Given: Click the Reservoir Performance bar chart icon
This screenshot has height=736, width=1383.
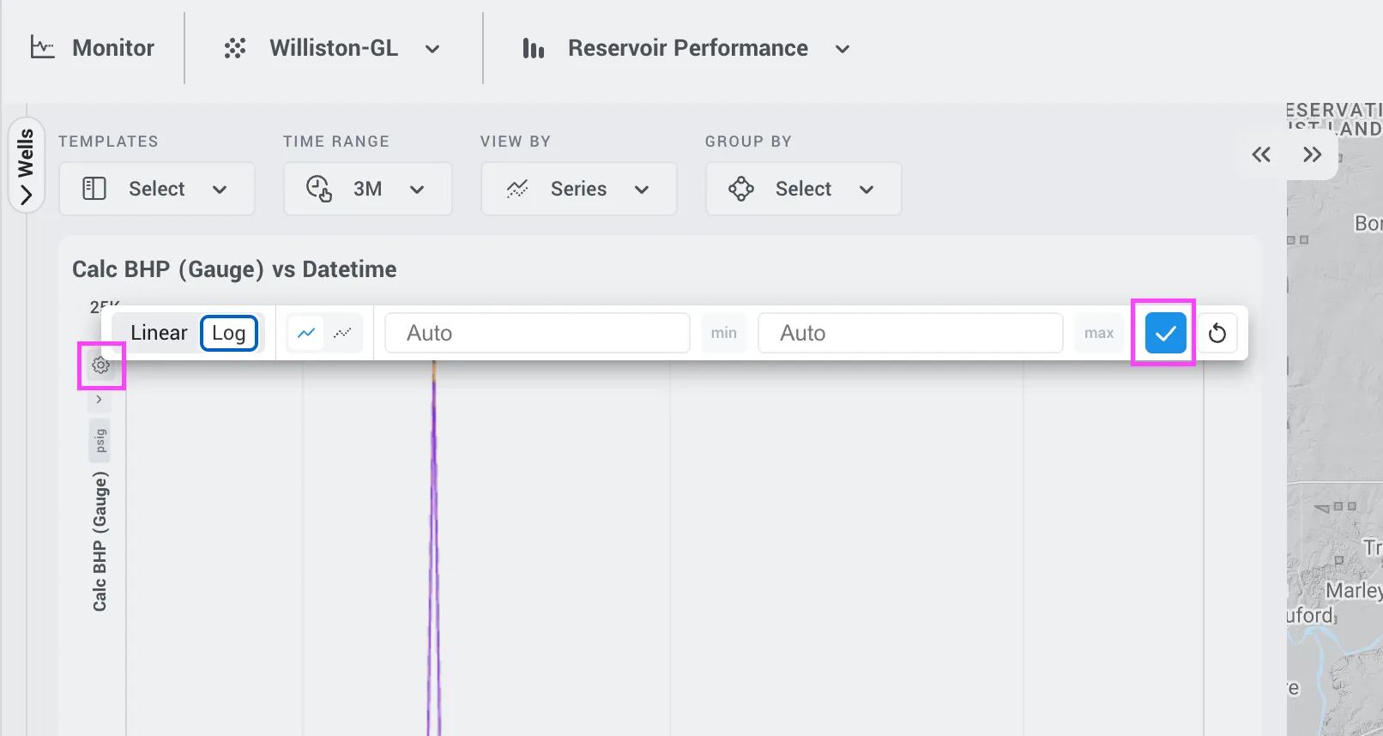Looking at the screenshot, I should 534,48.
